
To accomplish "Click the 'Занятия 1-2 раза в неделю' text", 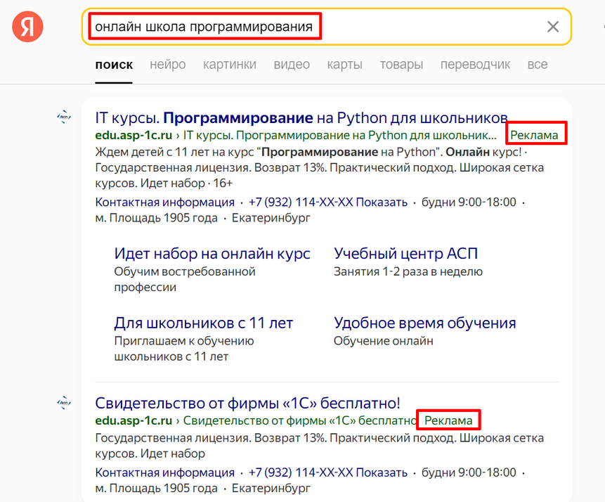I will 408,272.
